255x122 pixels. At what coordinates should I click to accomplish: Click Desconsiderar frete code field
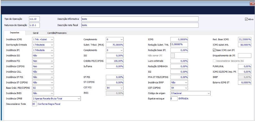(x=34, y=104)
